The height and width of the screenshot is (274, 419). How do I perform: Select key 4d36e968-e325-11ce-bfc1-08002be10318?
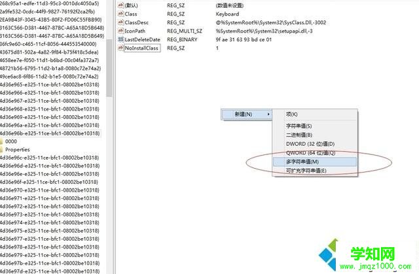pyautogui.click(x=50, y=109)
